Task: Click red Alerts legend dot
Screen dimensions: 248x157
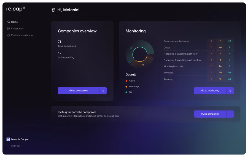Action: pos(126,81)
